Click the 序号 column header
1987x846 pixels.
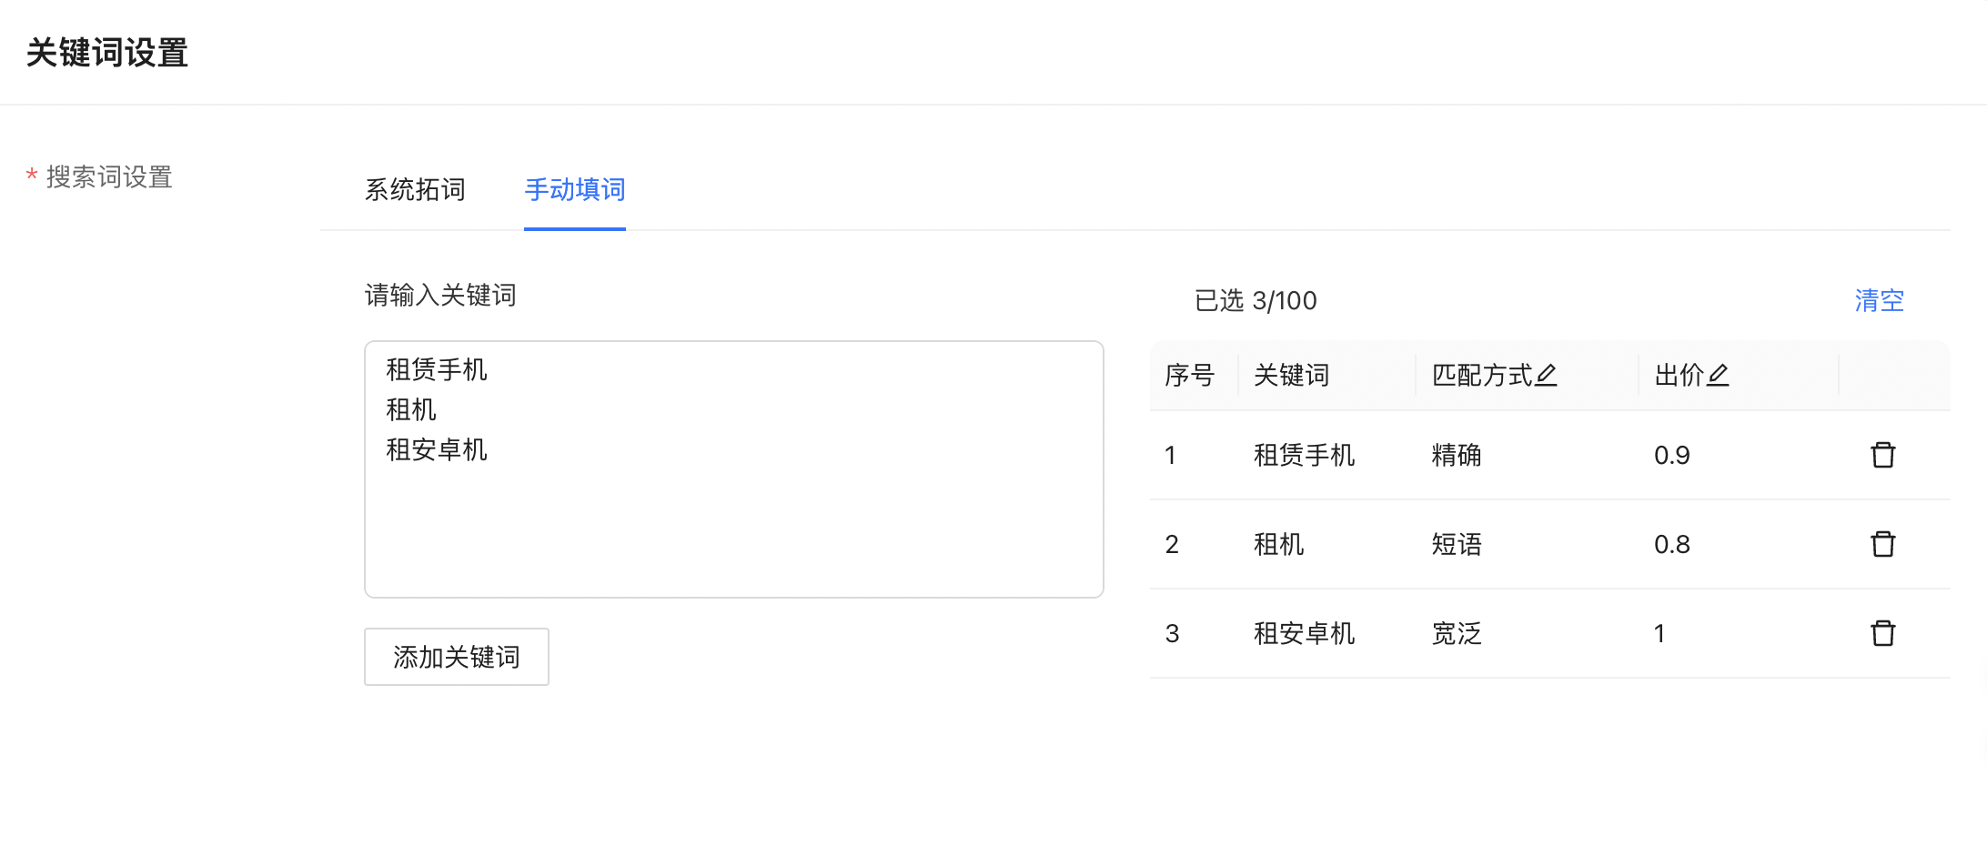click(x=1190, y=375)
